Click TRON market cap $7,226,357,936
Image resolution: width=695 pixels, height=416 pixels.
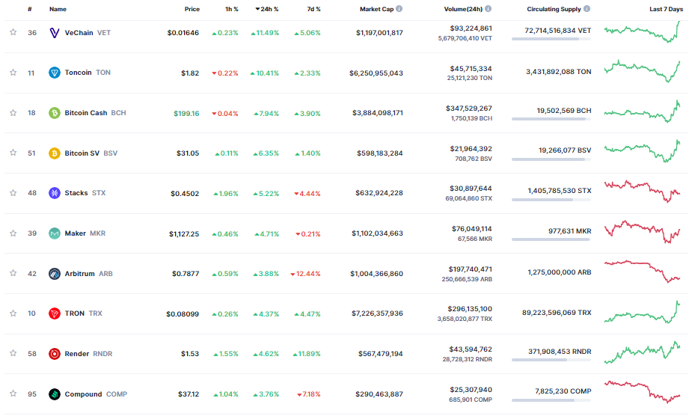coord(377,313)
